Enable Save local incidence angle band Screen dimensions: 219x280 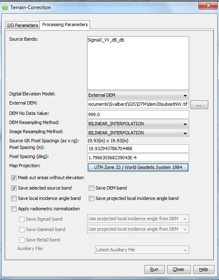(x=14, y=198)
